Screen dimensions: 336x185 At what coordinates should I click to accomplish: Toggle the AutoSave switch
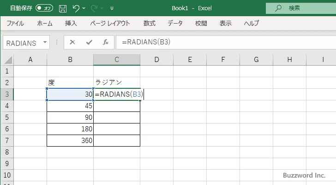[44, 8]
